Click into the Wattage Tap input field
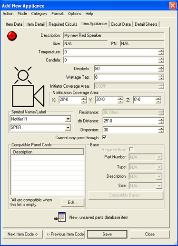178x246 pixels. (126, 77)
